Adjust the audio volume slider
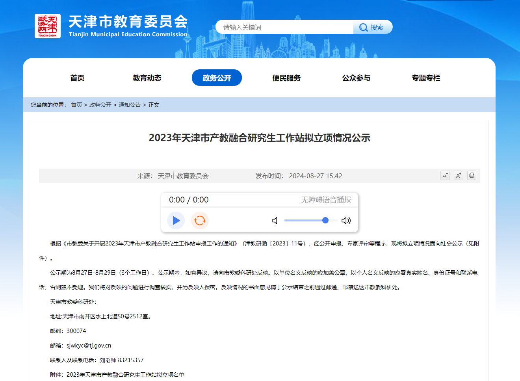The image size is (520, 381). tap(310, 220)
